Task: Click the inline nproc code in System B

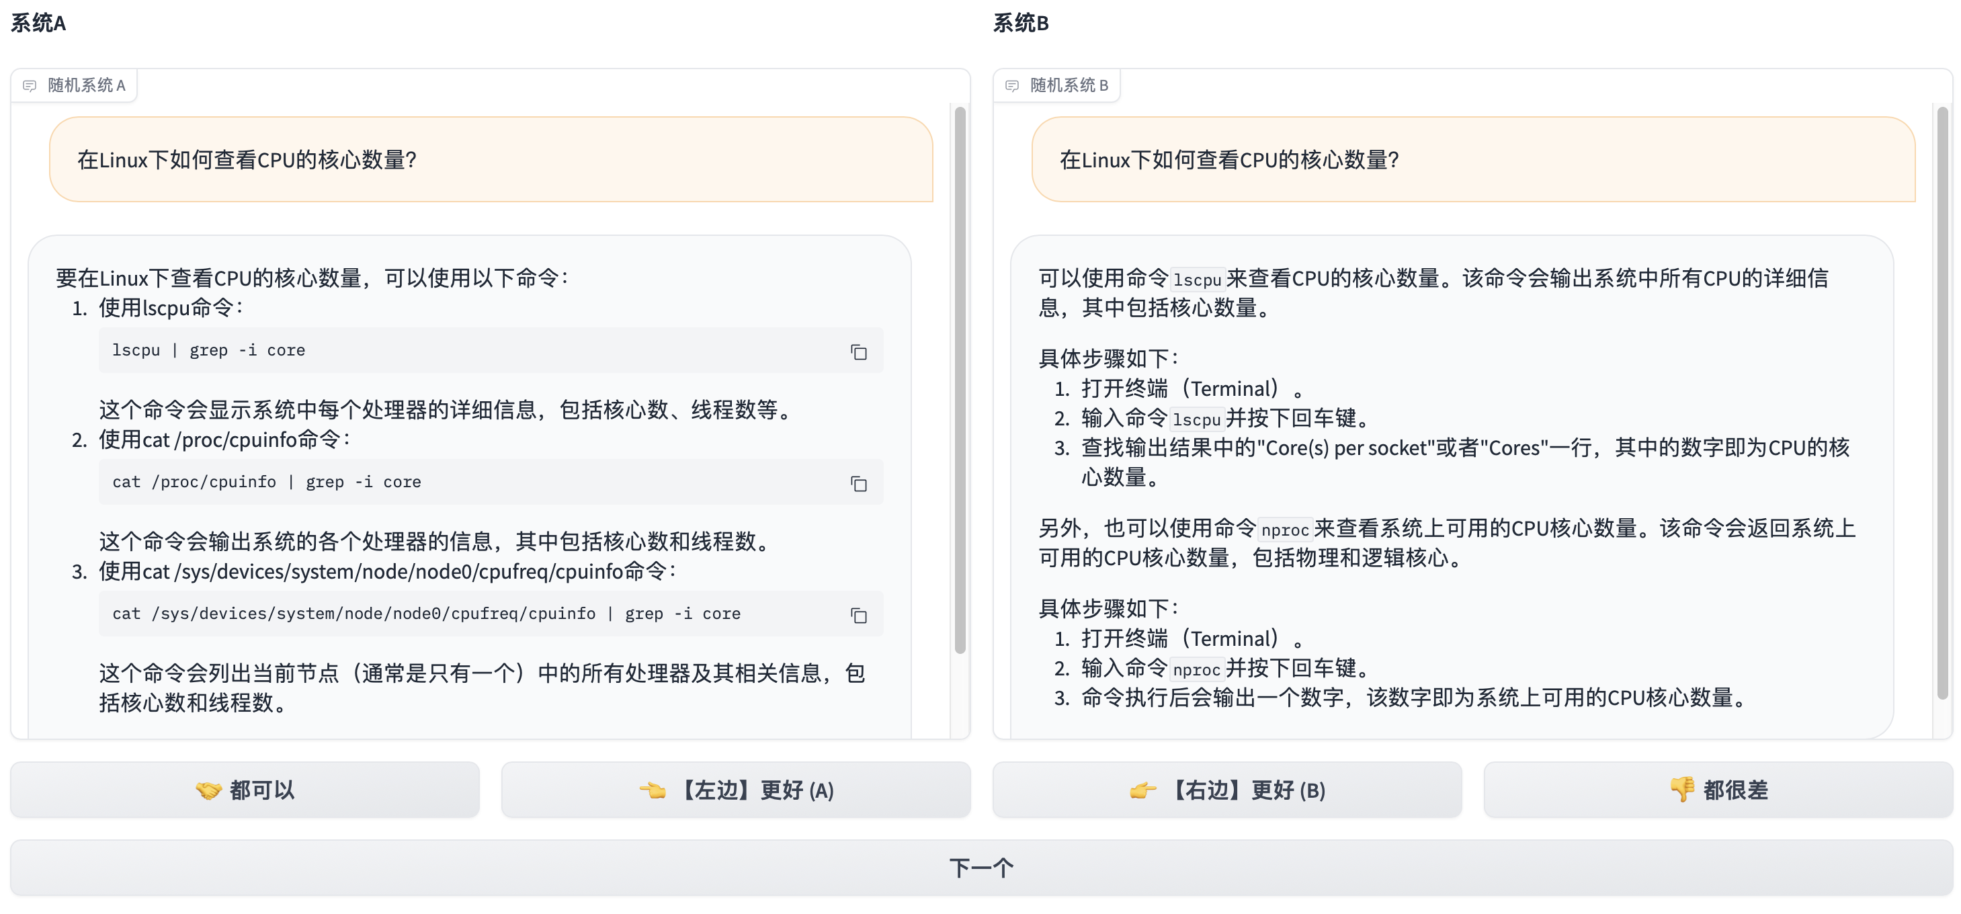Action: click(x=1284, y=530)
